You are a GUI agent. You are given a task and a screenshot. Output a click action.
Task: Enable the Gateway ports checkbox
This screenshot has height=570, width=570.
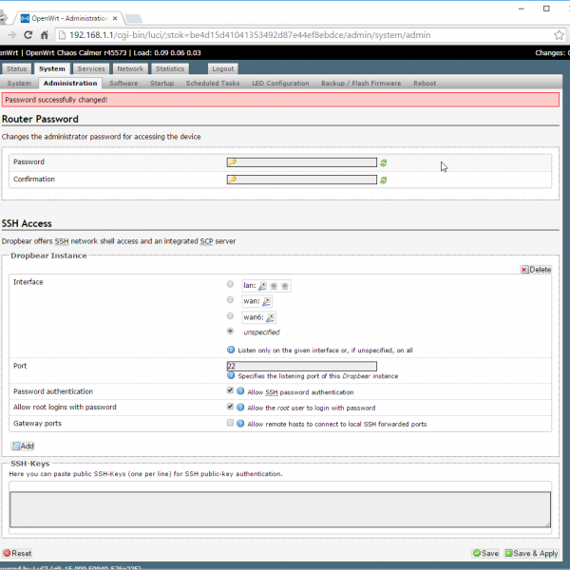click(230, 424)
